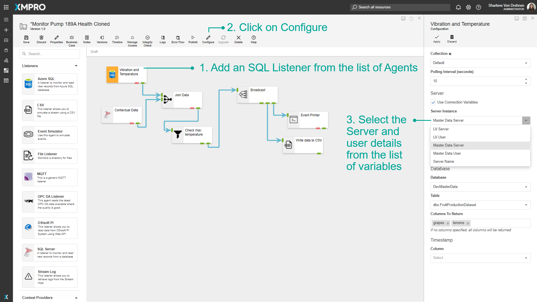
Task: Click the plus icon in the left sidebar
Action: point(6,30)
